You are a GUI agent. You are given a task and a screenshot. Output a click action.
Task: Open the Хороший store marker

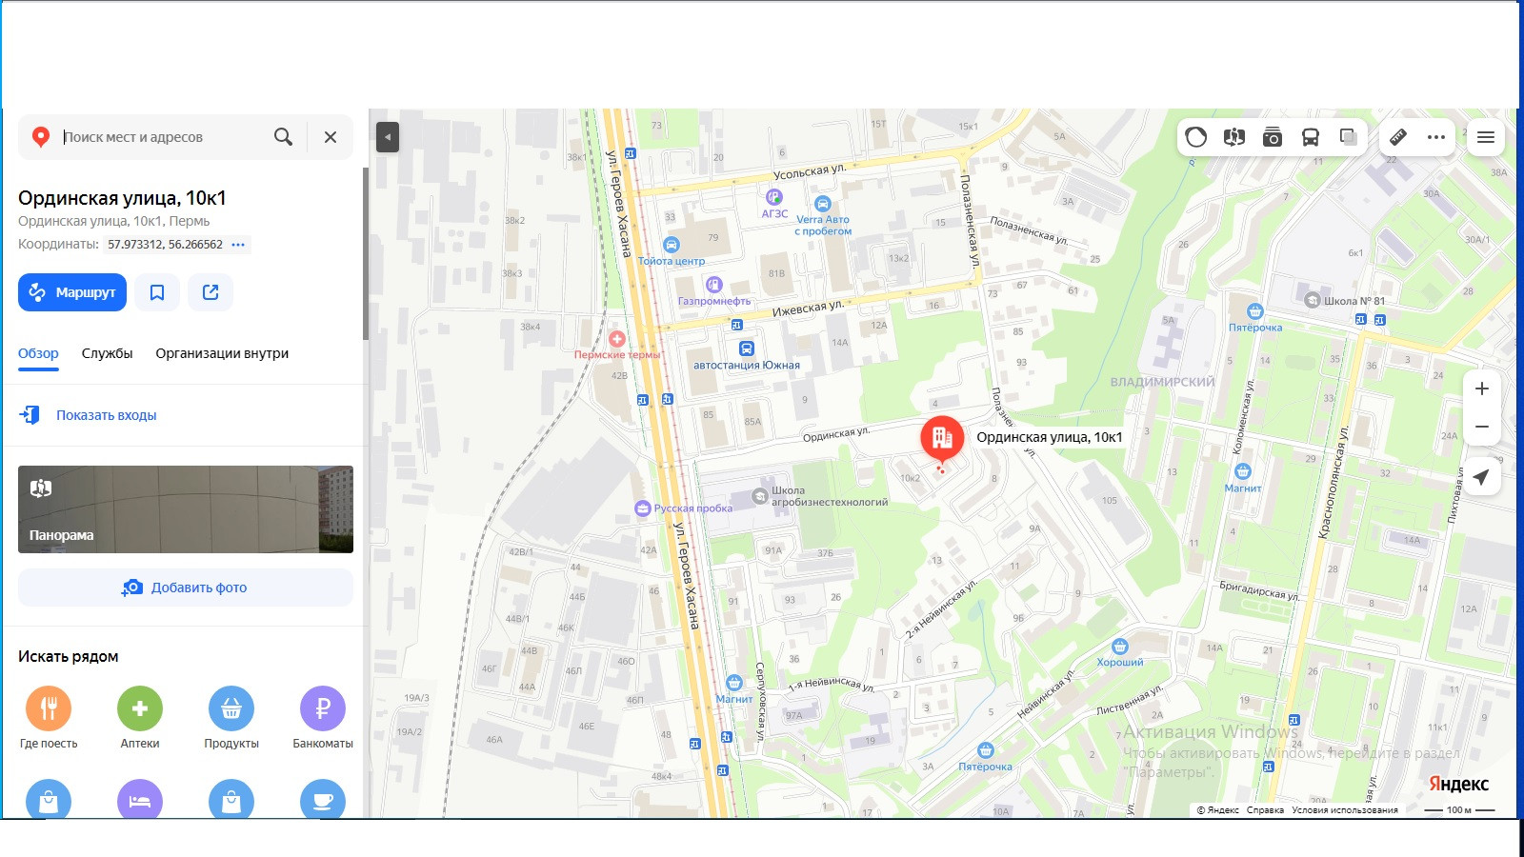1120,647
